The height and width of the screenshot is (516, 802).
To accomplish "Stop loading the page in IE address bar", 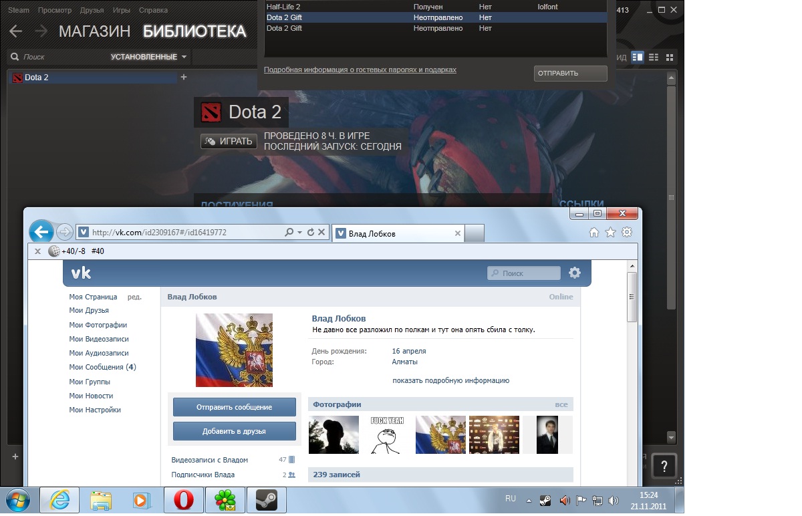I will pyautogui.click(x=321, y=233).
